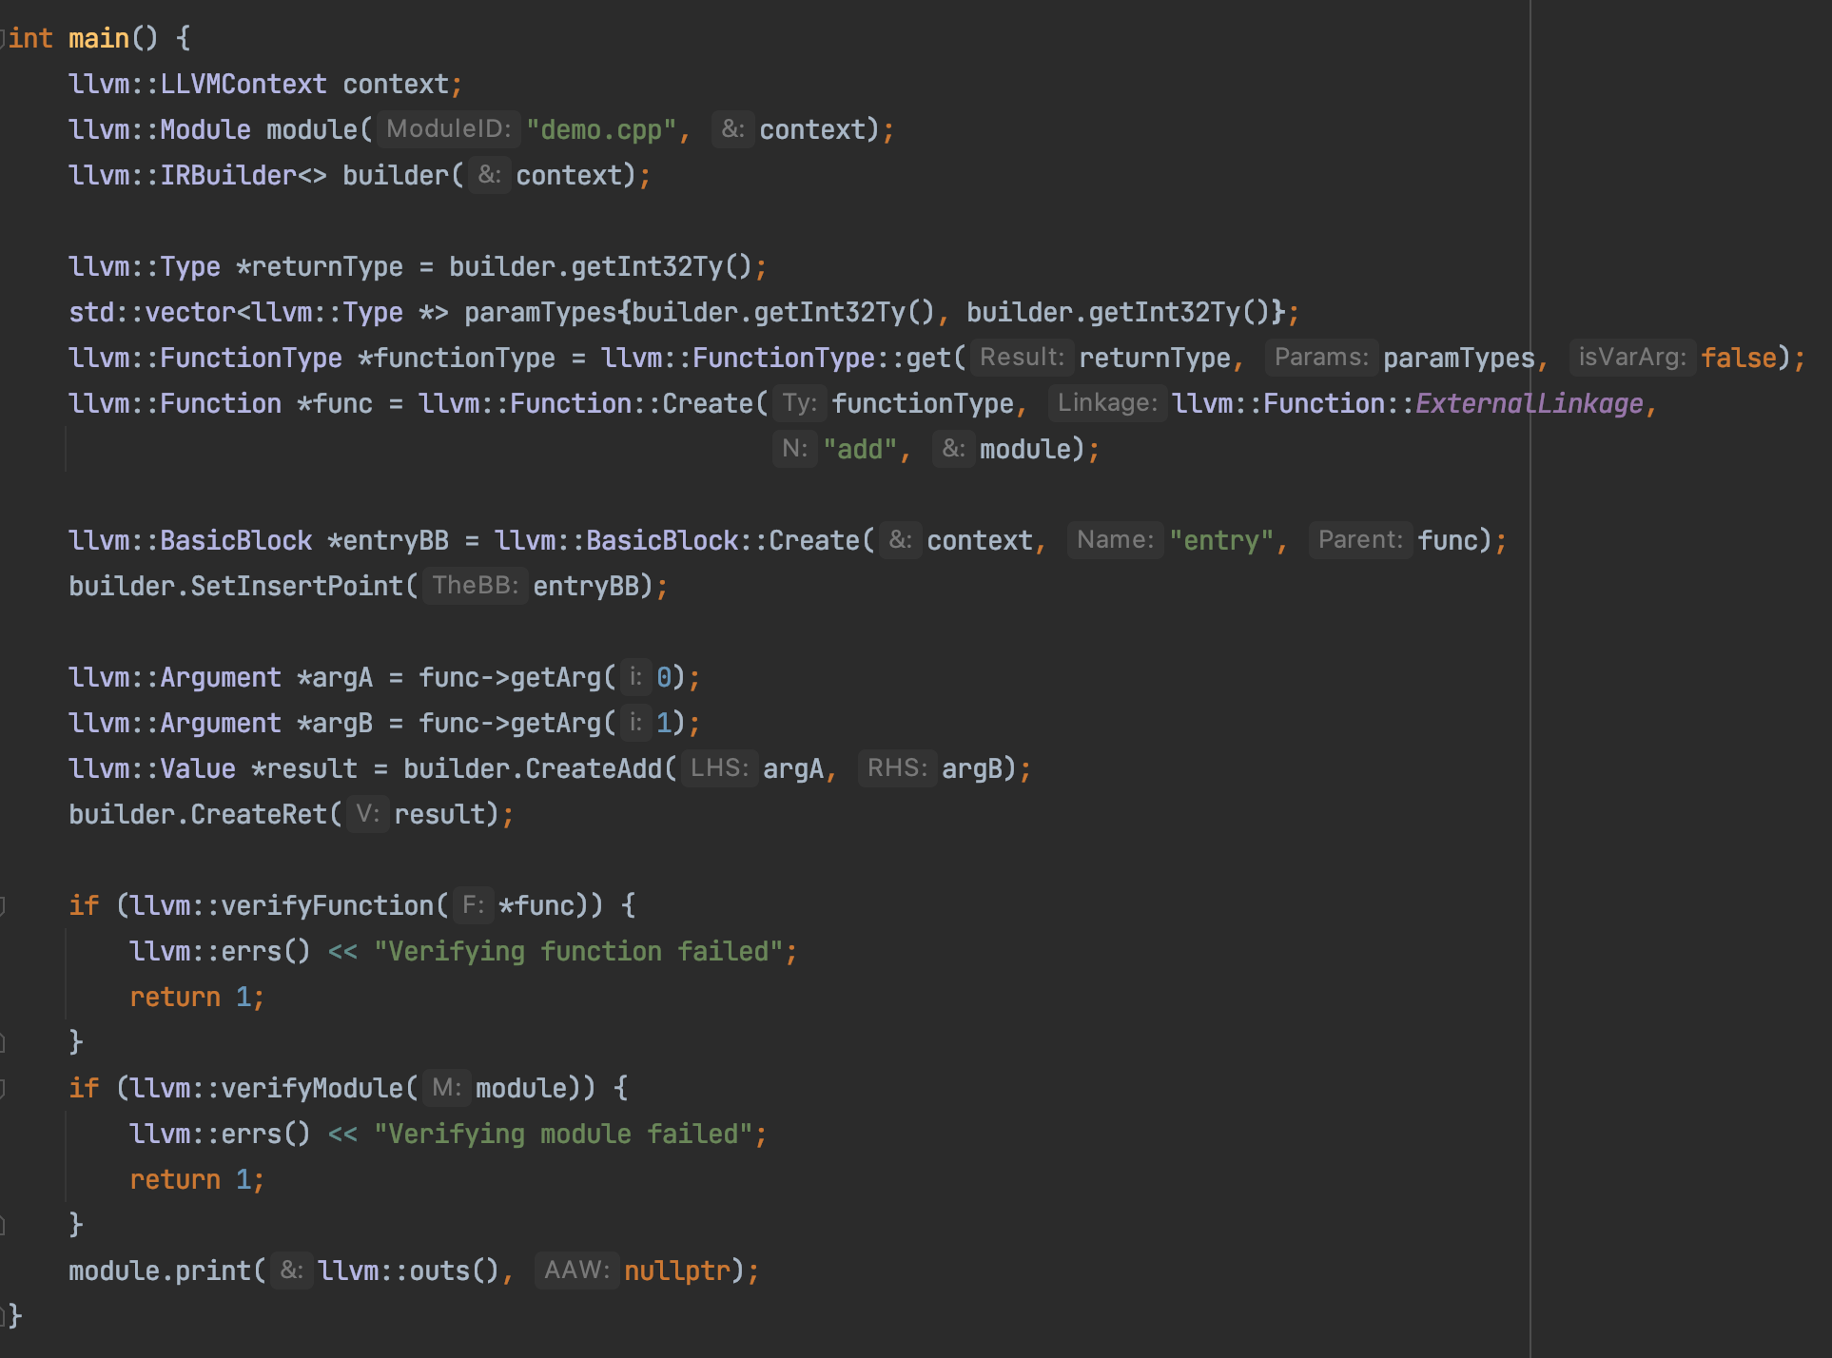Click SetInsertPoint method call

pos(297,586)
